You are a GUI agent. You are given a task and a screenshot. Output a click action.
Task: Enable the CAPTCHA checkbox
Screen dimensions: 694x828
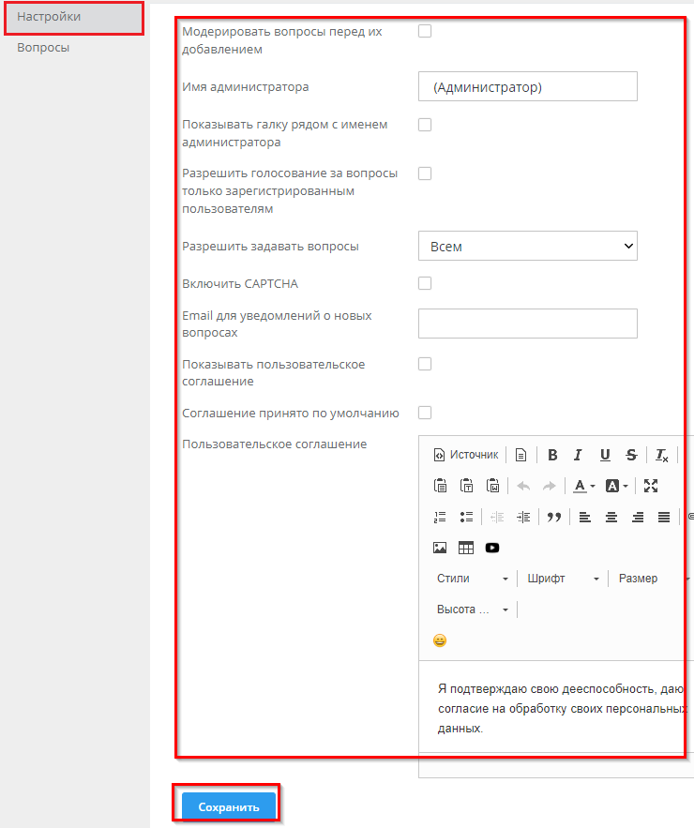[x=425, y=283]
